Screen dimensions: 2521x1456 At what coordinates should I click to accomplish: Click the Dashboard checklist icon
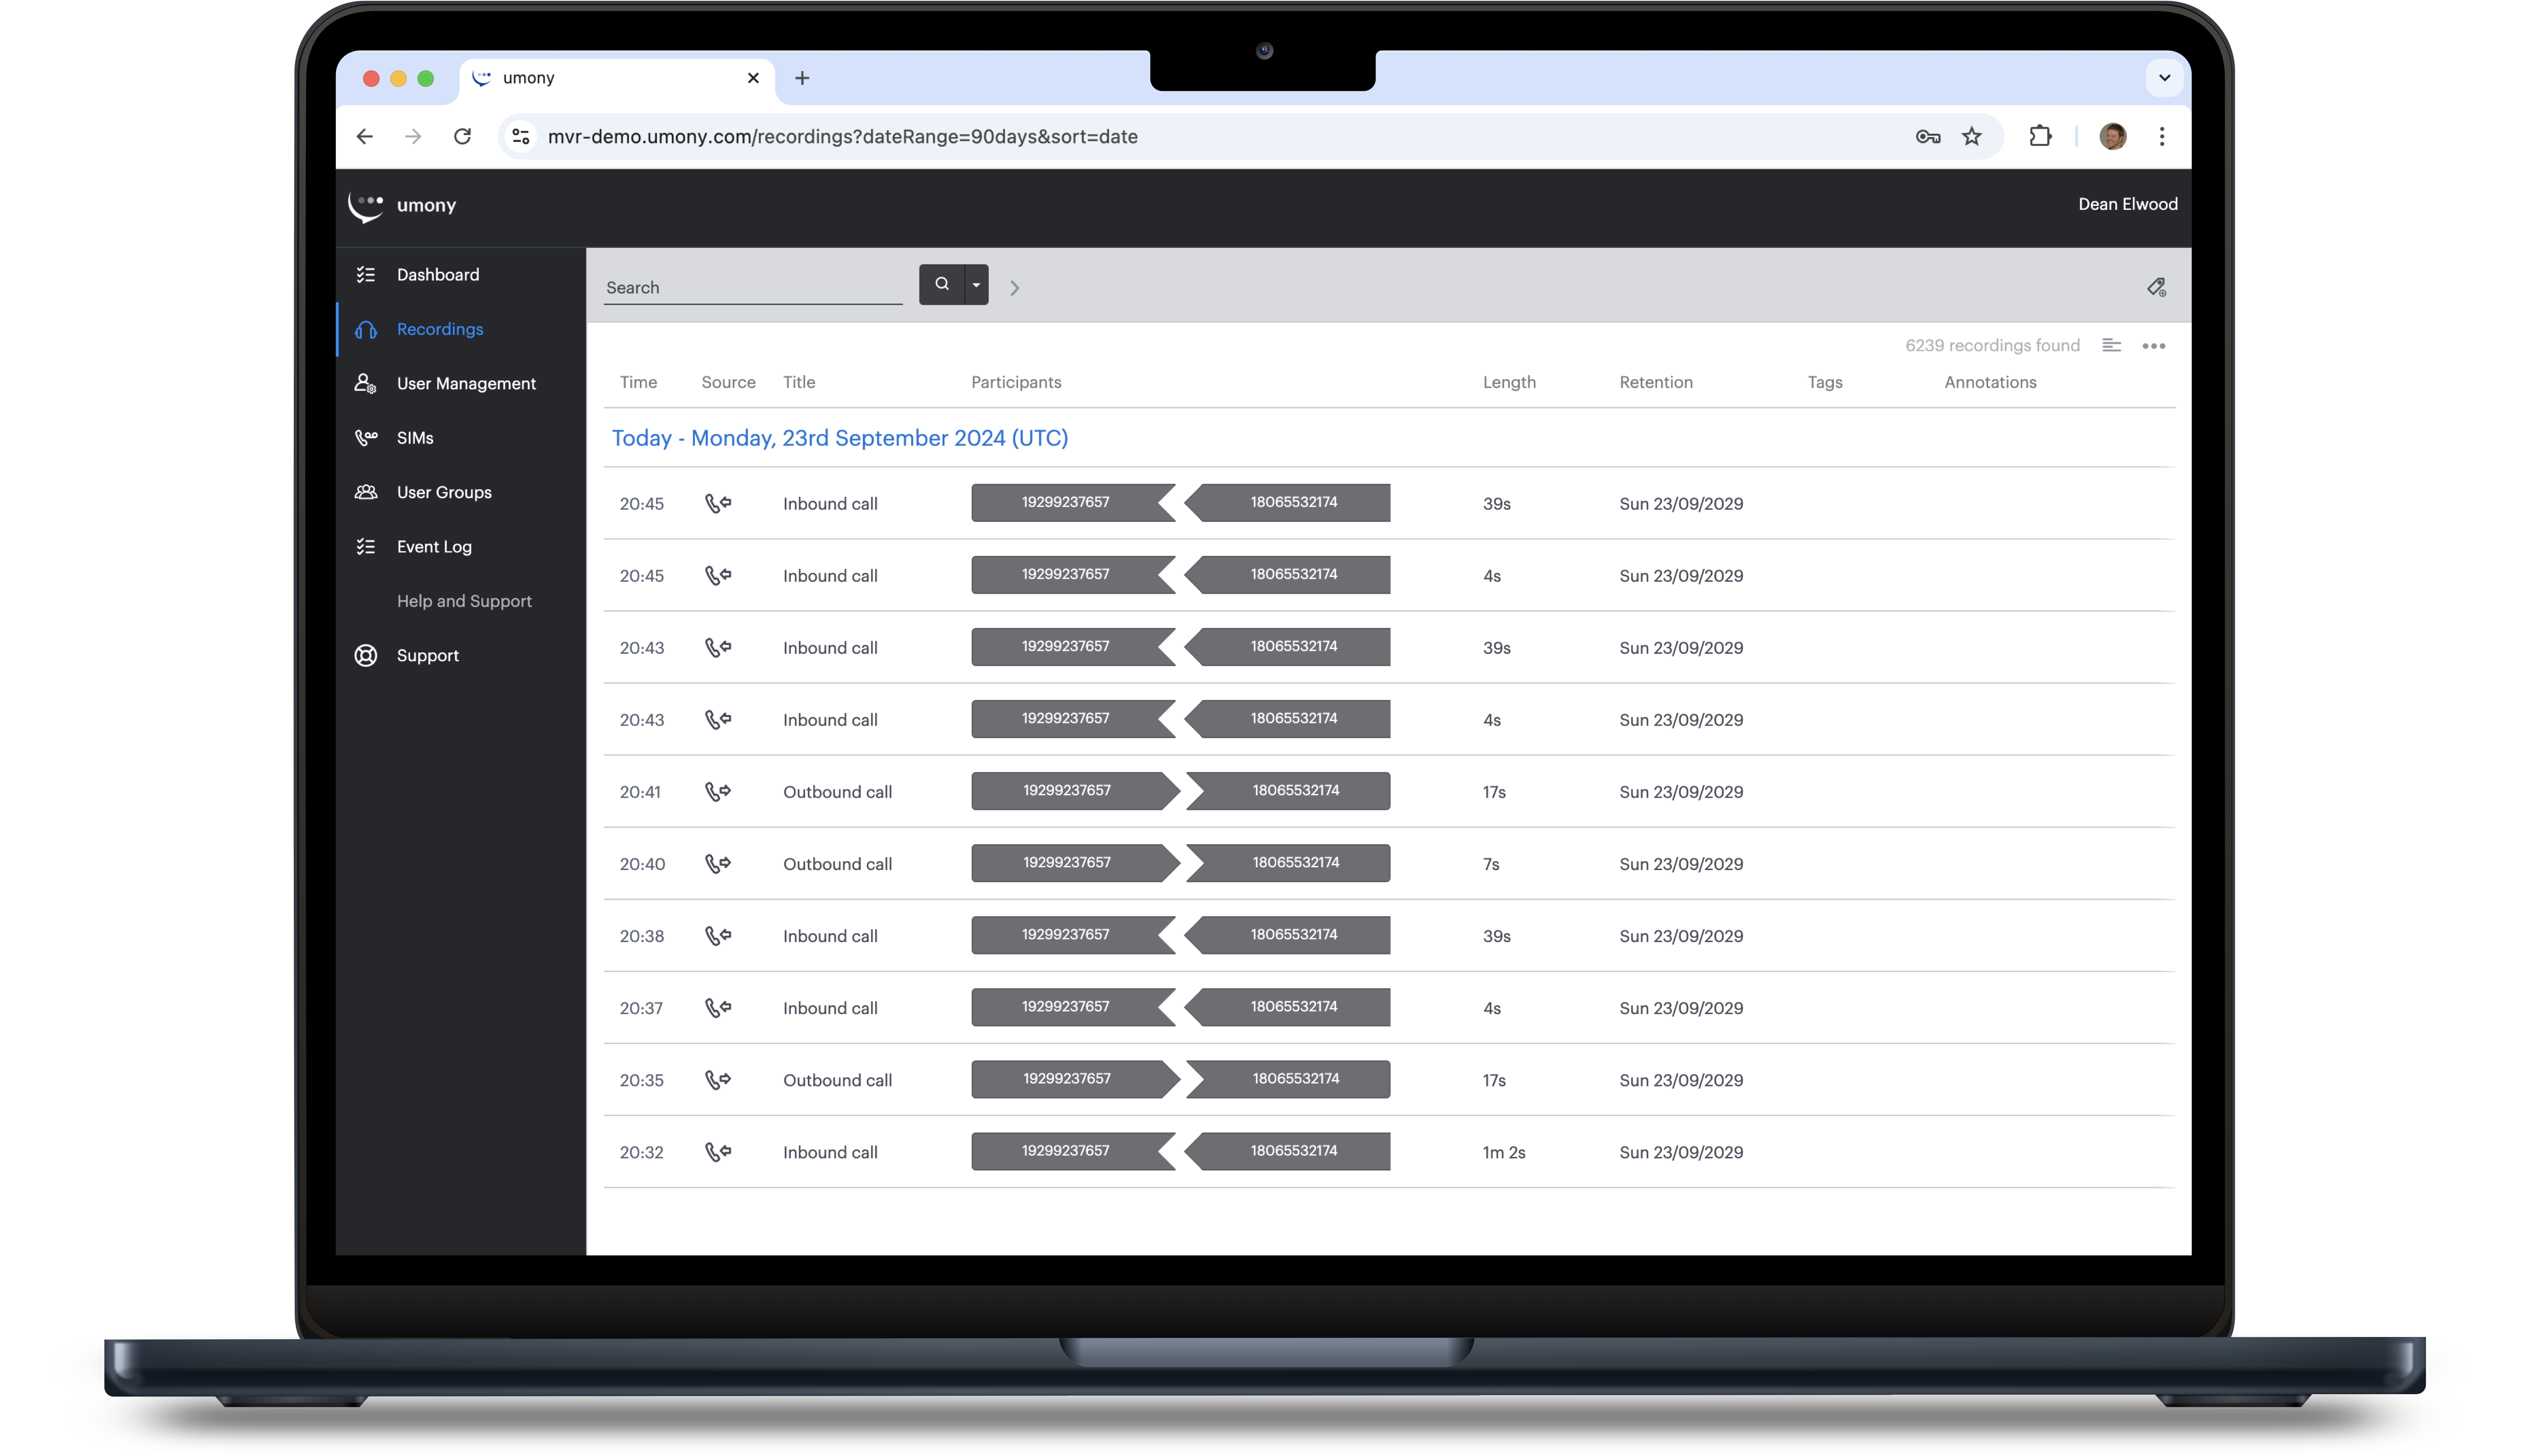coord(366,274)
